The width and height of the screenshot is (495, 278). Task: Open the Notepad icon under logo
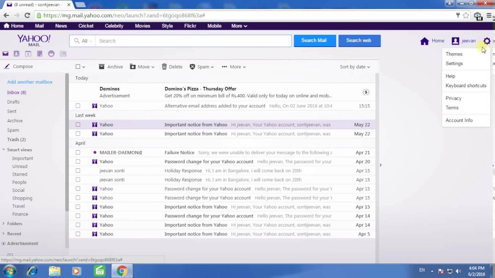39,54
